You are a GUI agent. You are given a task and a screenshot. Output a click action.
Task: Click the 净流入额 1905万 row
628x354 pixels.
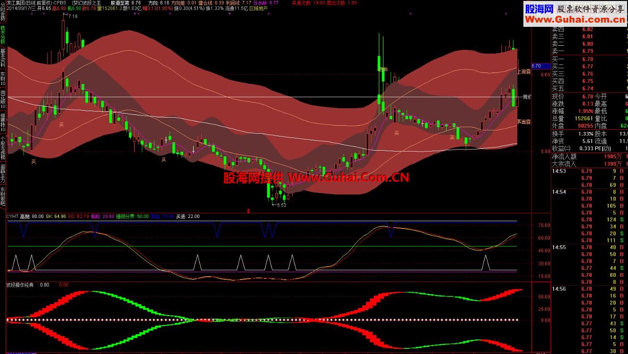coord(589,157)
